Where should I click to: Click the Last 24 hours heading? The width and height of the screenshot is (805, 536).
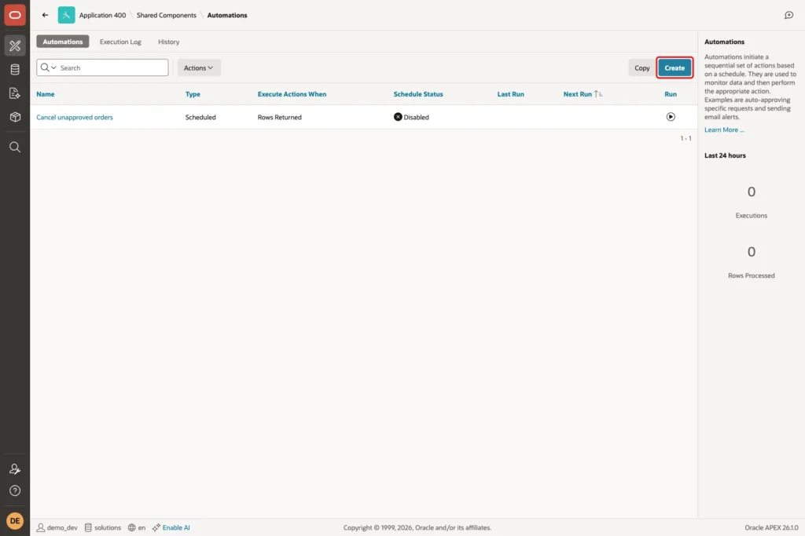[x=725, y=155]
